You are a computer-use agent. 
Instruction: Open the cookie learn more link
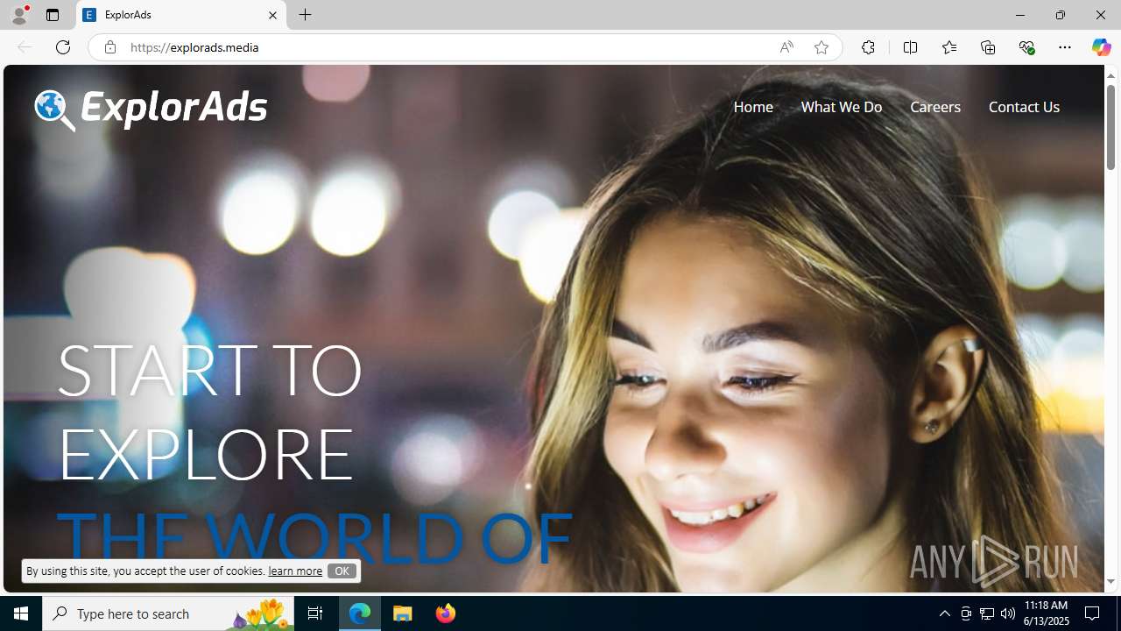click(295, 571)
